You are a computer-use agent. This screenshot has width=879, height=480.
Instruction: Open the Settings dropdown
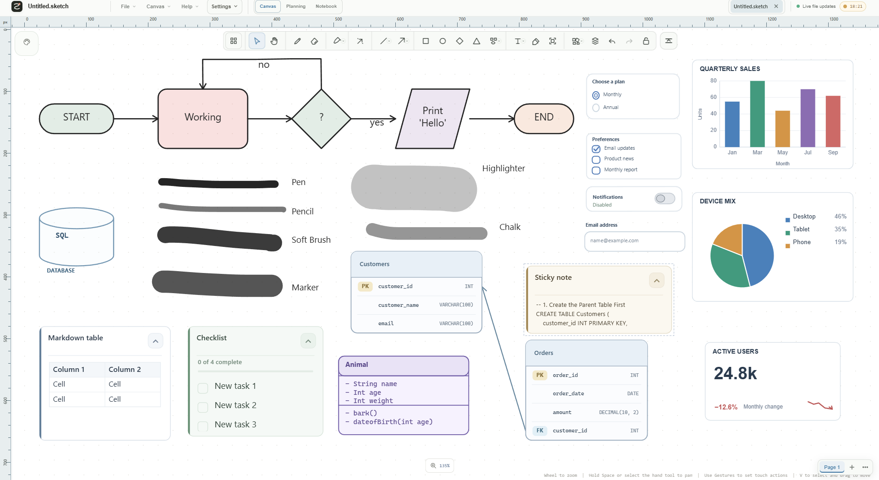[x=224, y=6]
